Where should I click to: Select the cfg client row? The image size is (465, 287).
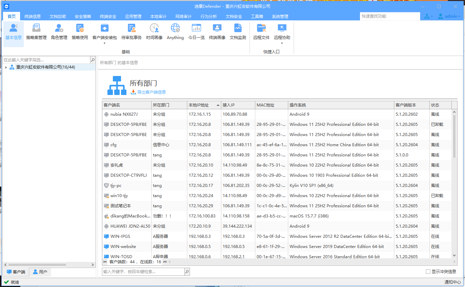coord(277,145)
